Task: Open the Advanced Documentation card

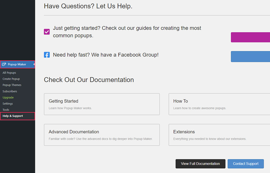Action: pos(102,135)
